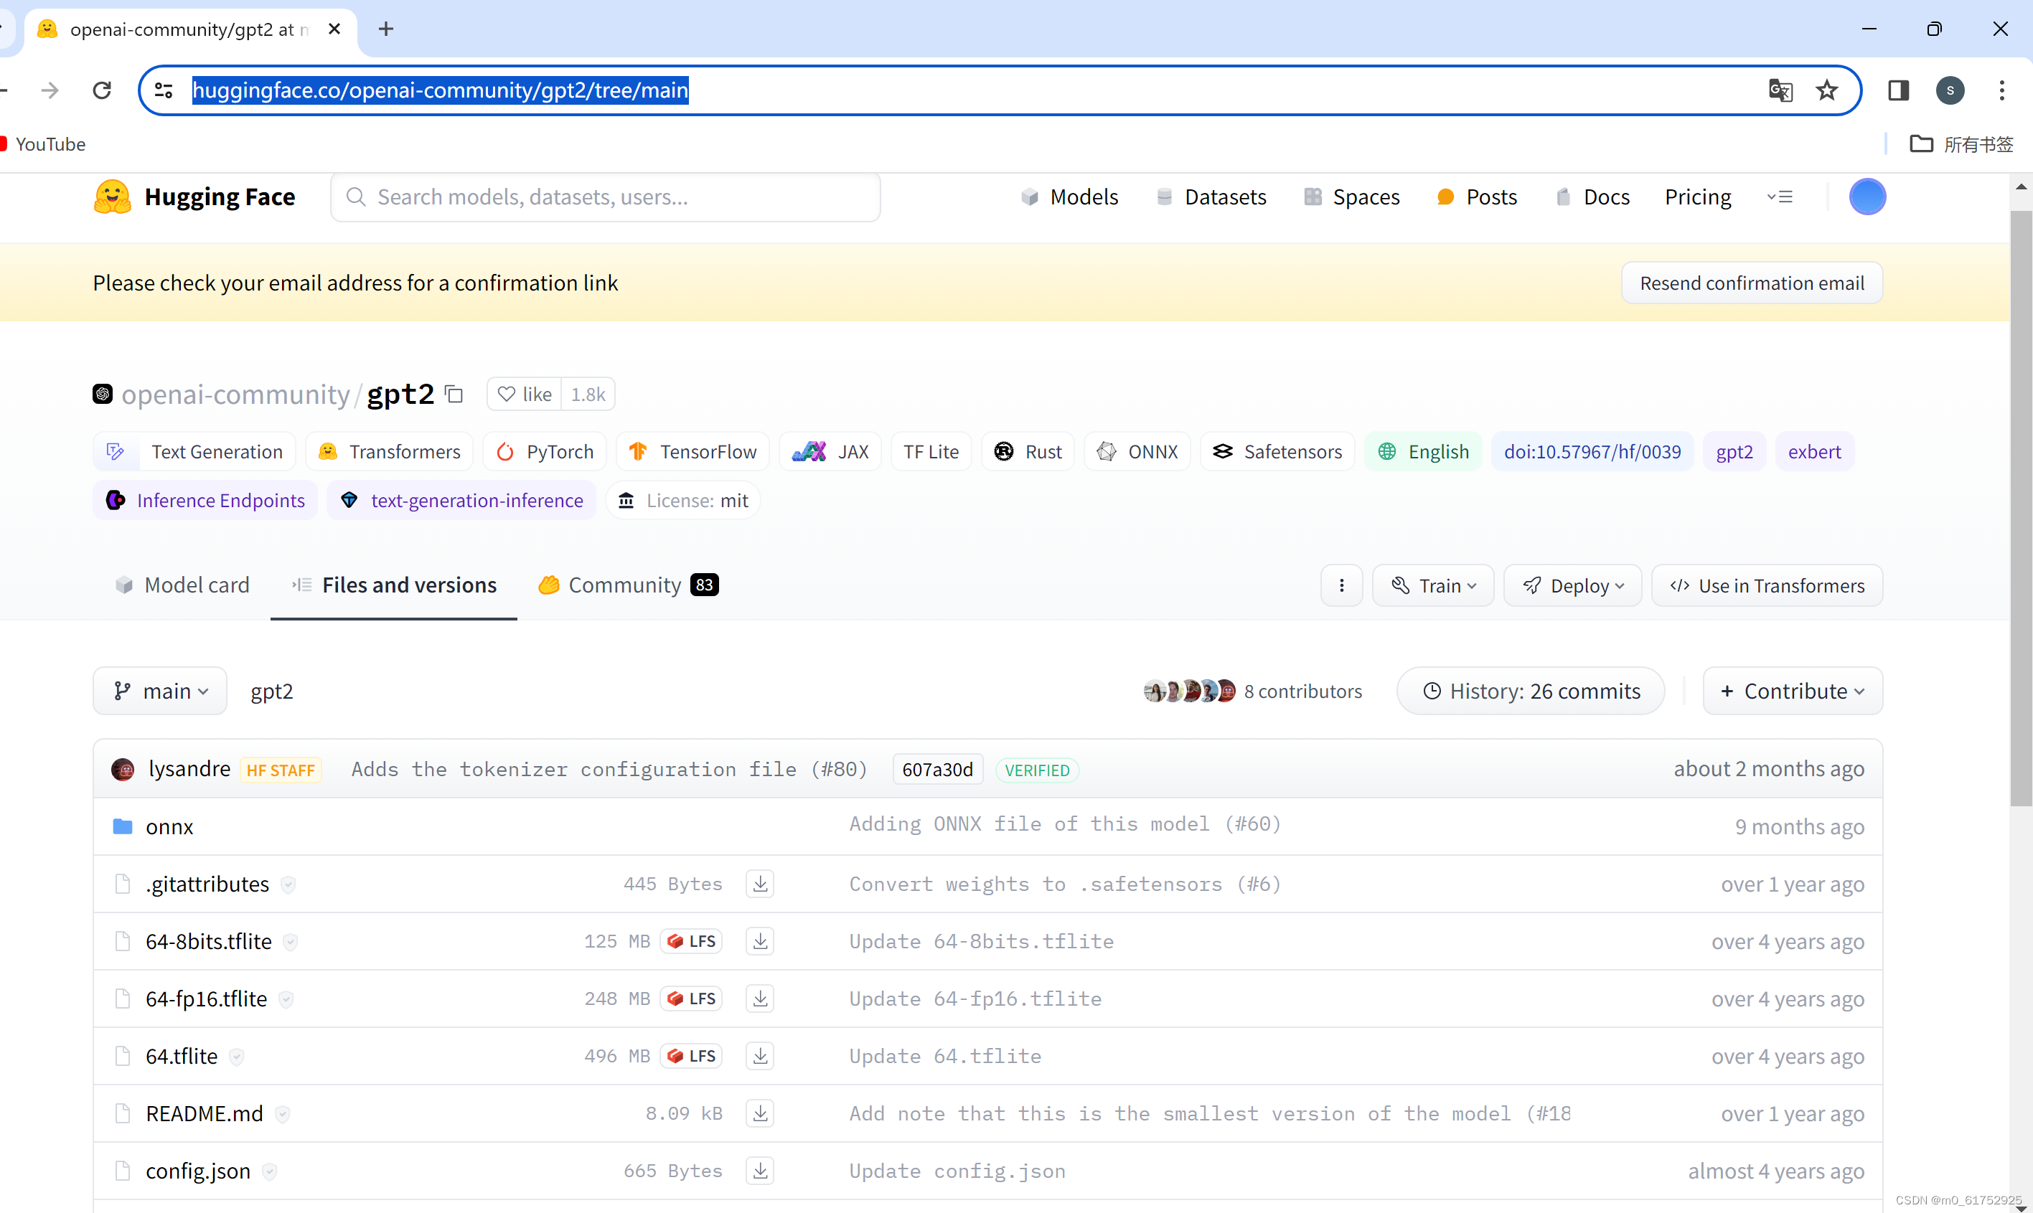The image size is (2033, 1213).
Task: Open the three-dot model options menu
Action: point(1341,585)
